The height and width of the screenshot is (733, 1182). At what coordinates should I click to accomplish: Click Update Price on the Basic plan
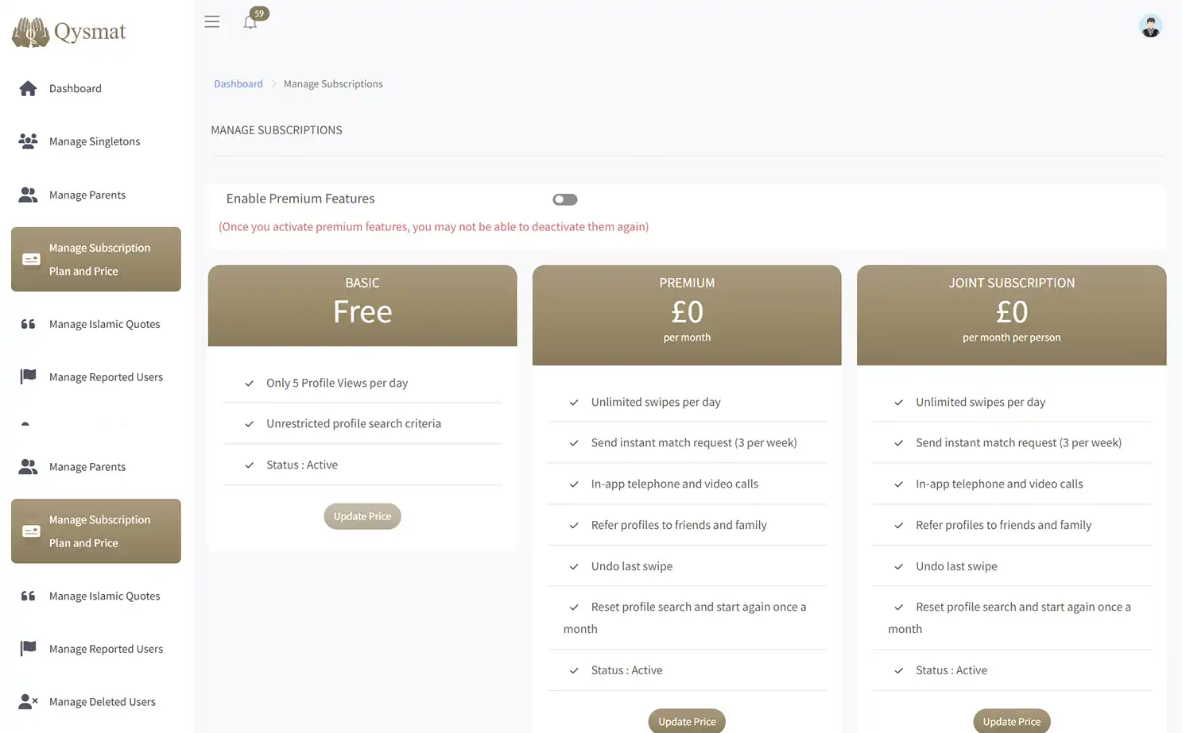pos(362,515)
